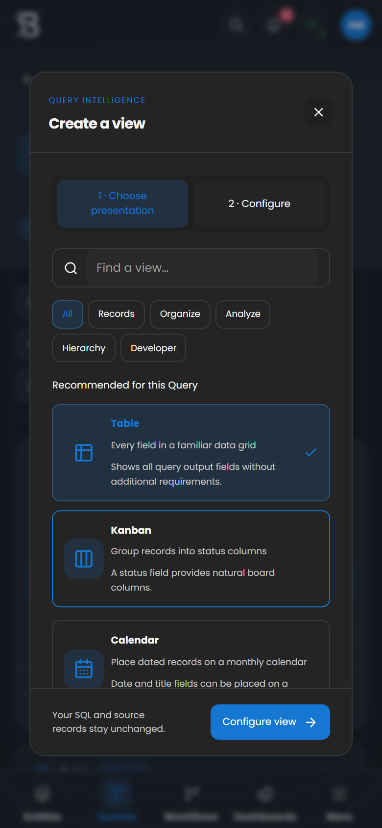Choose the Table view card
Screen dimensions: 382x828
click(191, 452)
